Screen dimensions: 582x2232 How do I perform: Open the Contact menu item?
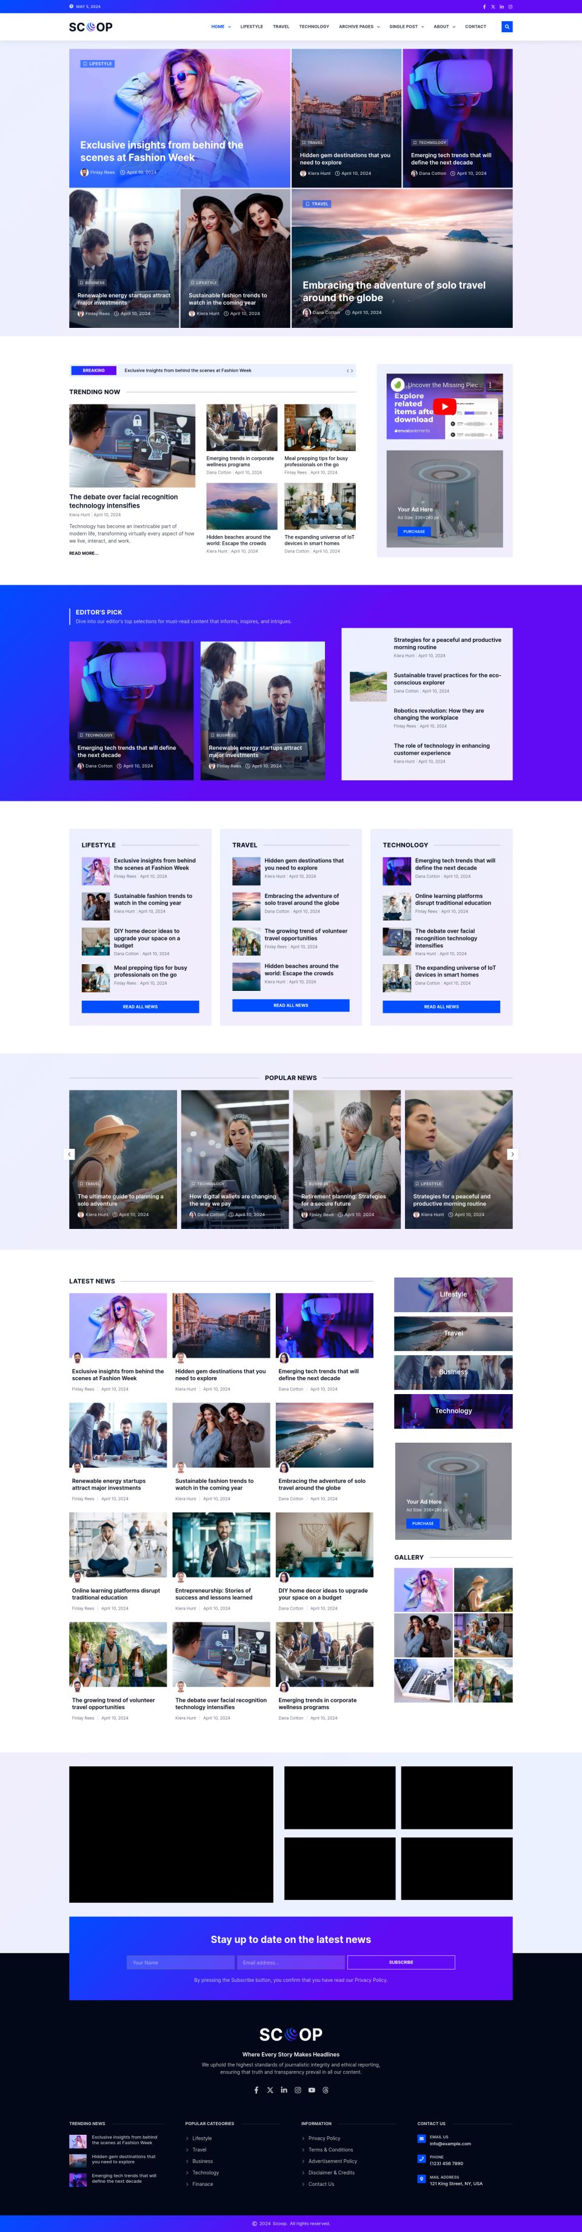point(476,27)
